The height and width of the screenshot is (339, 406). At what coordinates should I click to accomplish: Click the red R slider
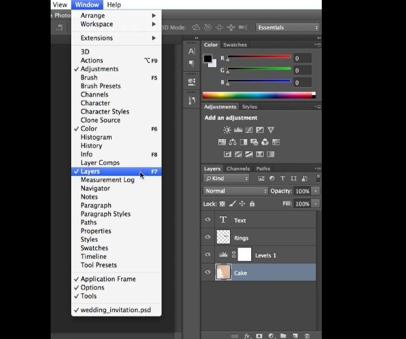(259, 56)
